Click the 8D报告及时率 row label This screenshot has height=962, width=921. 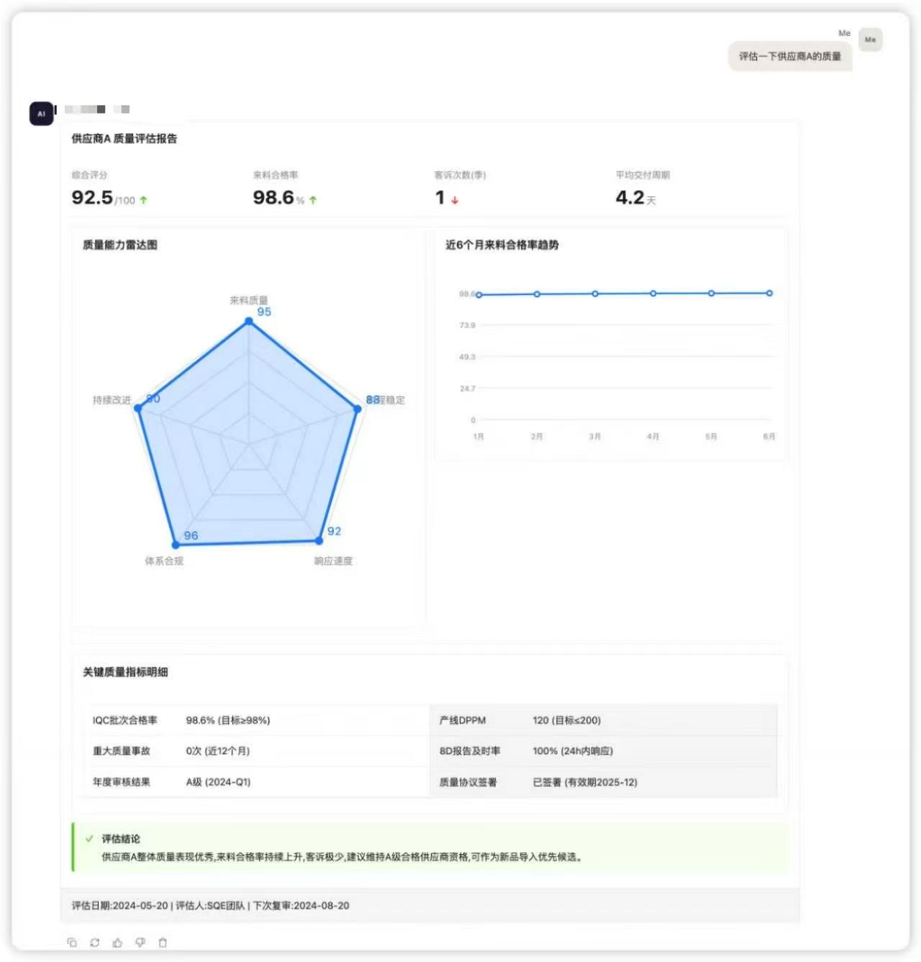coord(469,751)
